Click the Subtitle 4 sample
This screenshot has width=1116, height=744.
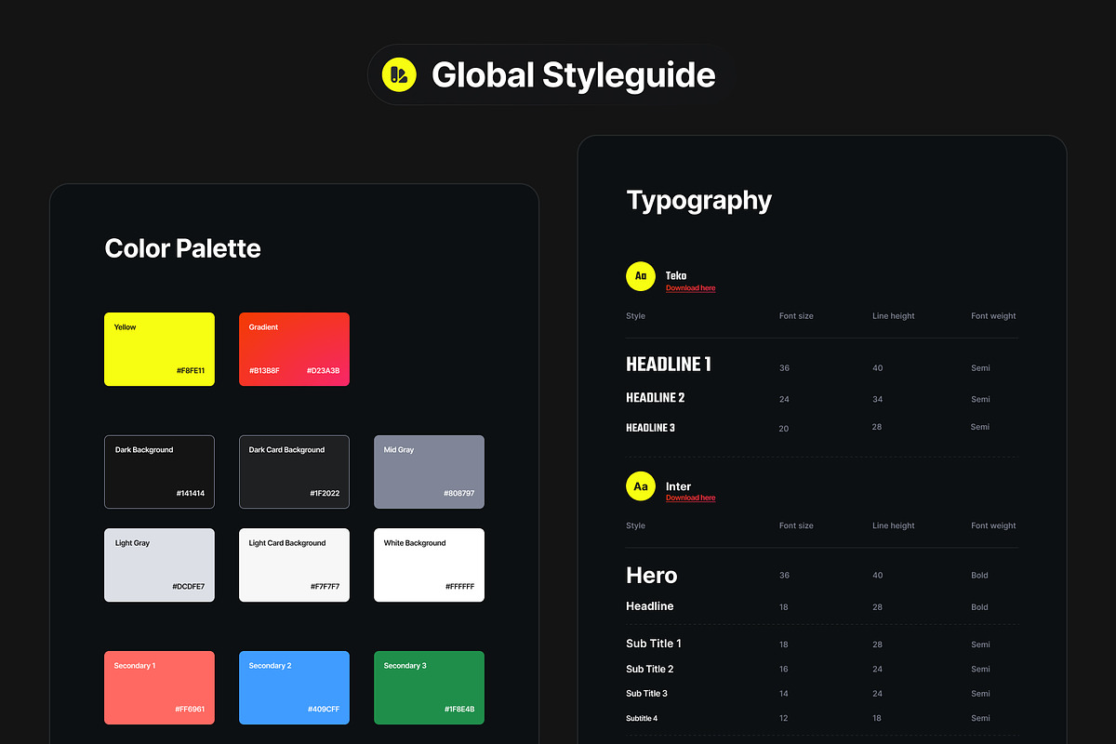pyautogui.click(x=642, y=718)
